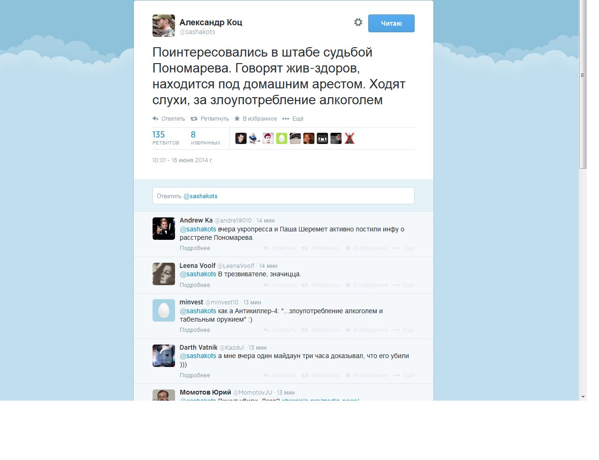599x460 pixels.
Task: Open Ещё menu on Darth Vatnik's reply
Action: (x=404, y=375)
